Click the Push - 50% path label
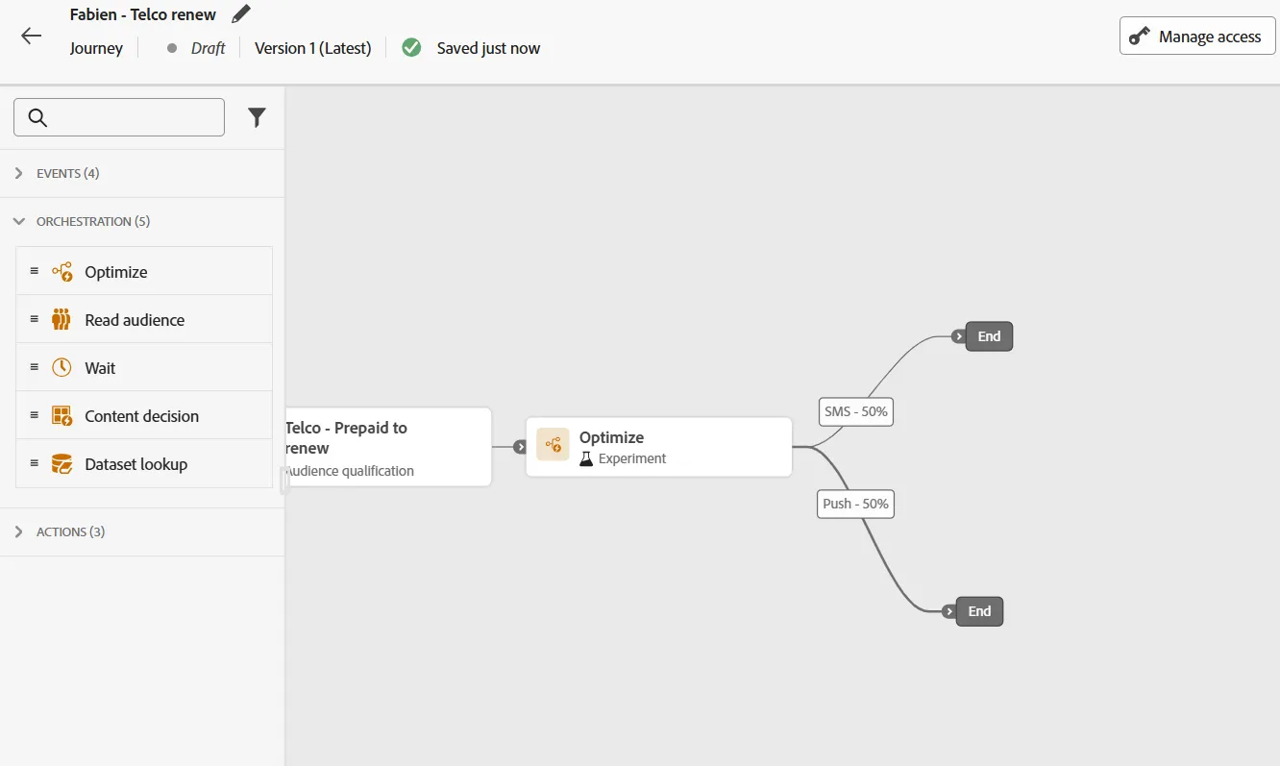The image size is (1280, 766). pyautogui.click(x=856, y=504)
